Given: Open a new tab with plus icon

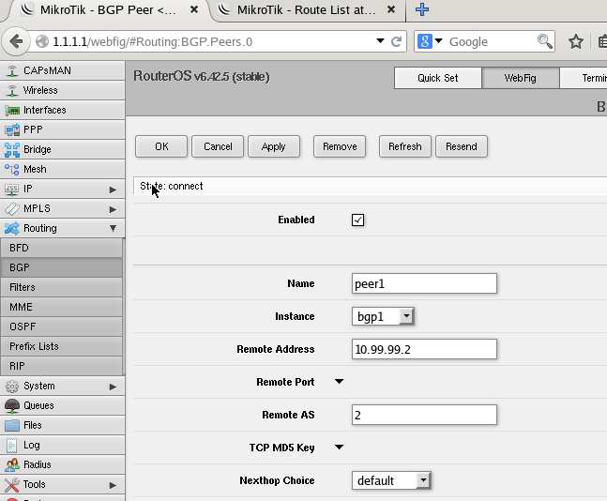Looking at the screenshot, I should click(422, 9).
